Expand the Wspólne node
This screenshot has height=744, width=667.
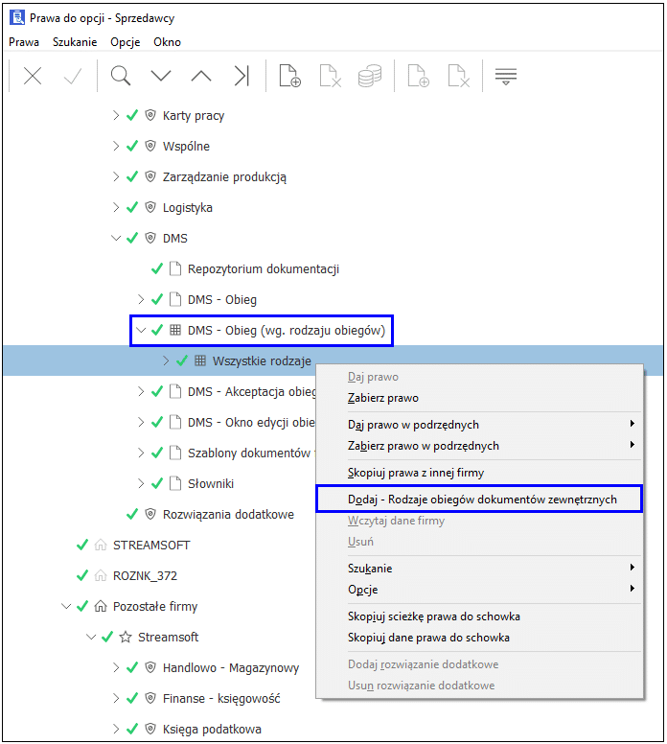coord(116,146)
